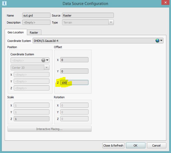Viewport: 171px width, 153px height.
Task: Confirm with the OK button
Action: [x=136, y=146]
